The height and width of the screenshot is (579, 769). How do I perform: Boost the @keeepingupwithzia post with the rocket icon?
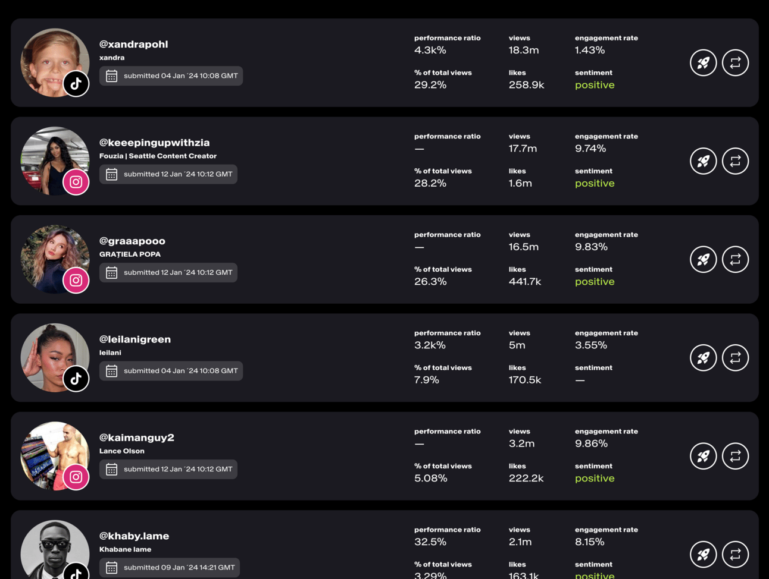coord(703,161)
